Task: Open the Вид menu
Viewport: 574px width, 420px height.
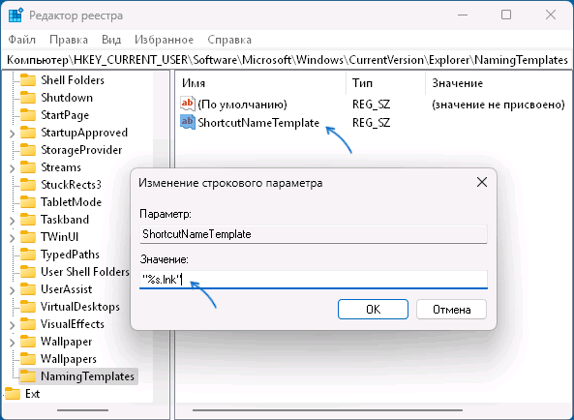Action: click(111, 40)
